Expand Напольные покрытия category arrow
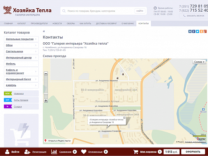208x156 pixels. tap(36, 39)
